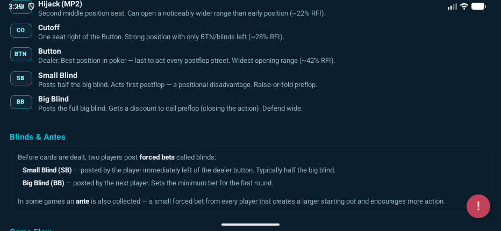Tap the home indicator bar
501x231 pixels.
[251, 225]
